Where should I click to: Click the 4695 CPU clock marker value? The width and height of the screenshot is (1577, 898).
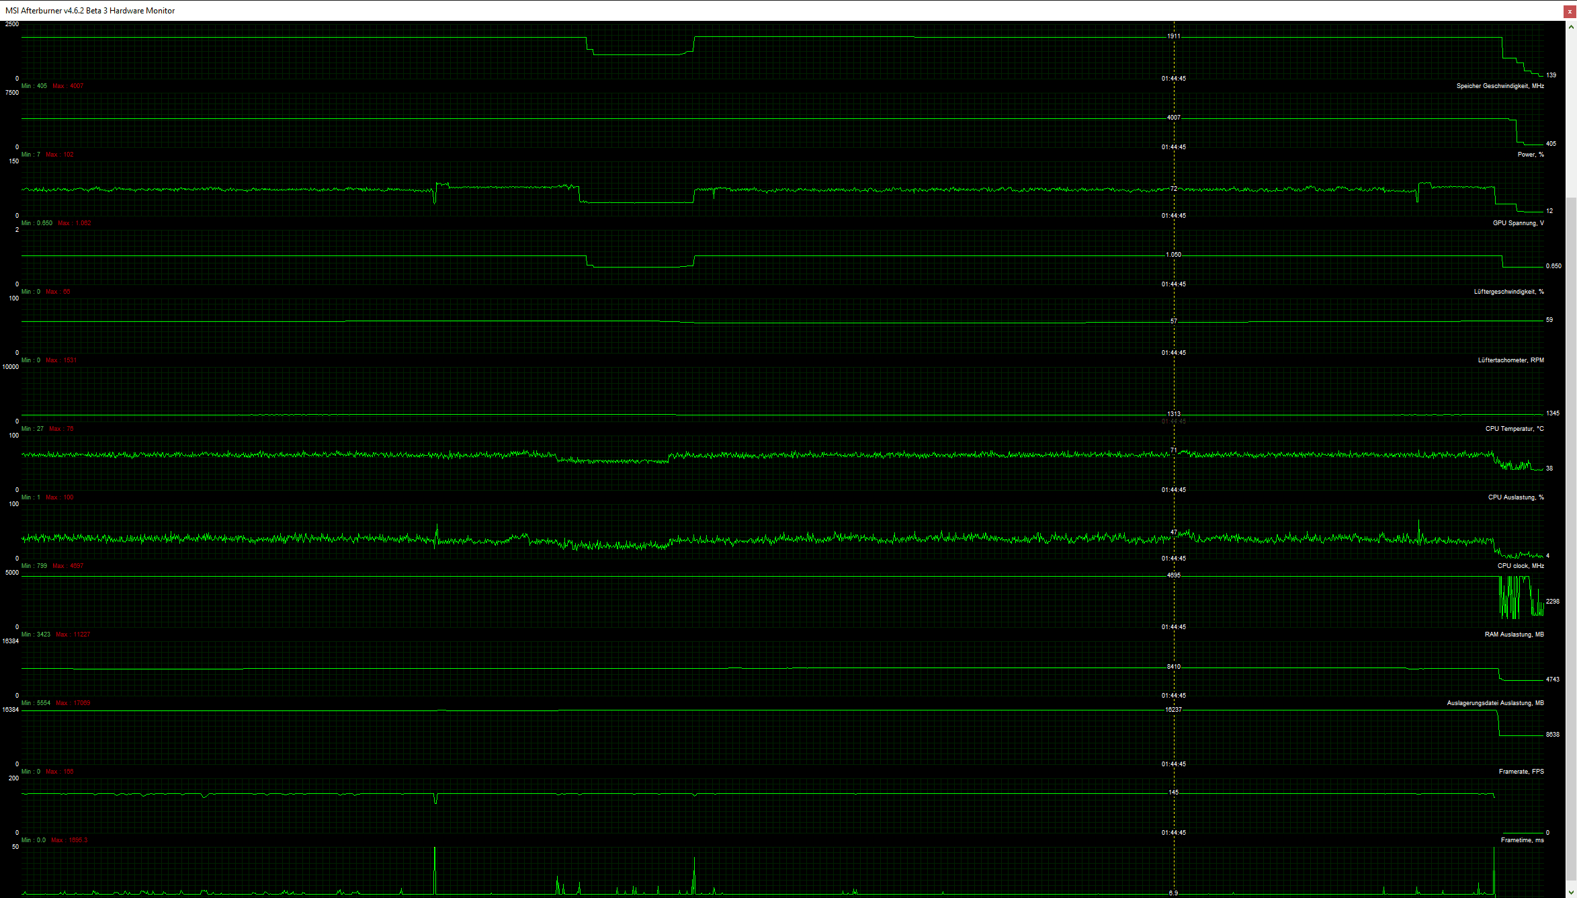tap(1173, 575)
